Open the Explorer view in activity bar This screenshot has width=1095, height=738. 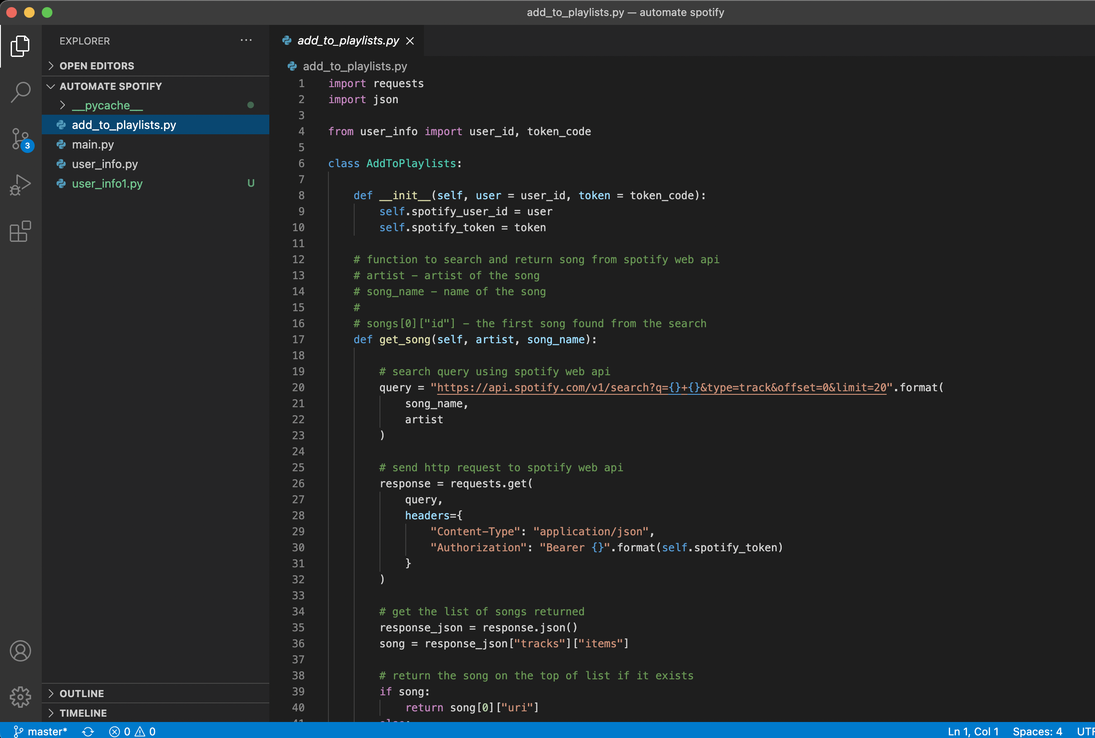point(20,46)
